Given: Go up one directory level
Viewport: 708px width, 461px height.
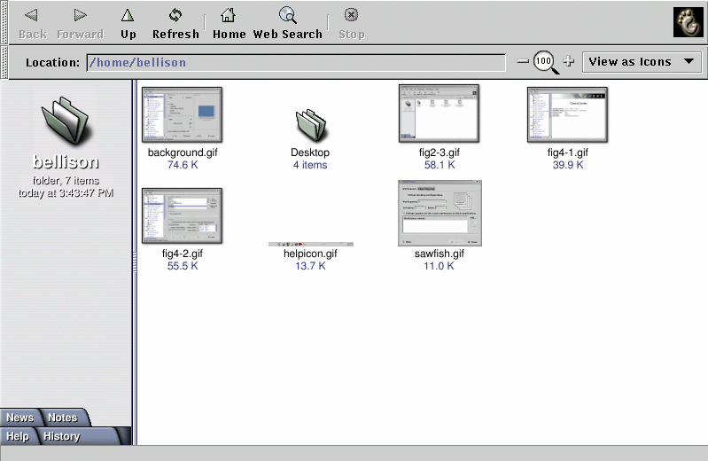Looking at the screenshot, I should 128,23.
